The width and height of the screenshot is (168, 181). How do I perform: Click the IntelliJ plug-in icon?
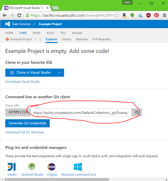point(12,167)
